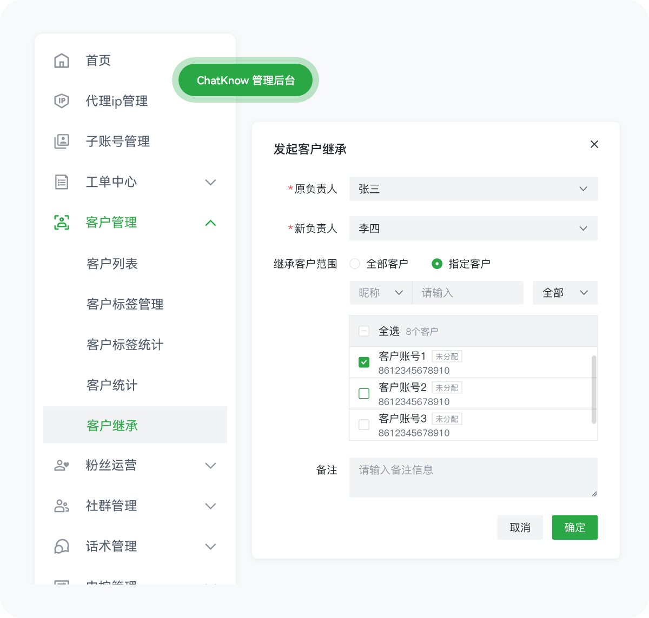
Task: Click the IP shield icon for 代理ip管理
Action: pyautogui.click(x=62, y=101)
